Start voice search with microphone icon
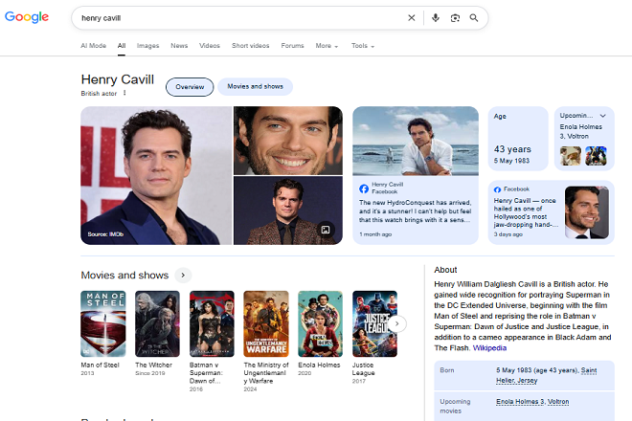 (x=436, y=18)
